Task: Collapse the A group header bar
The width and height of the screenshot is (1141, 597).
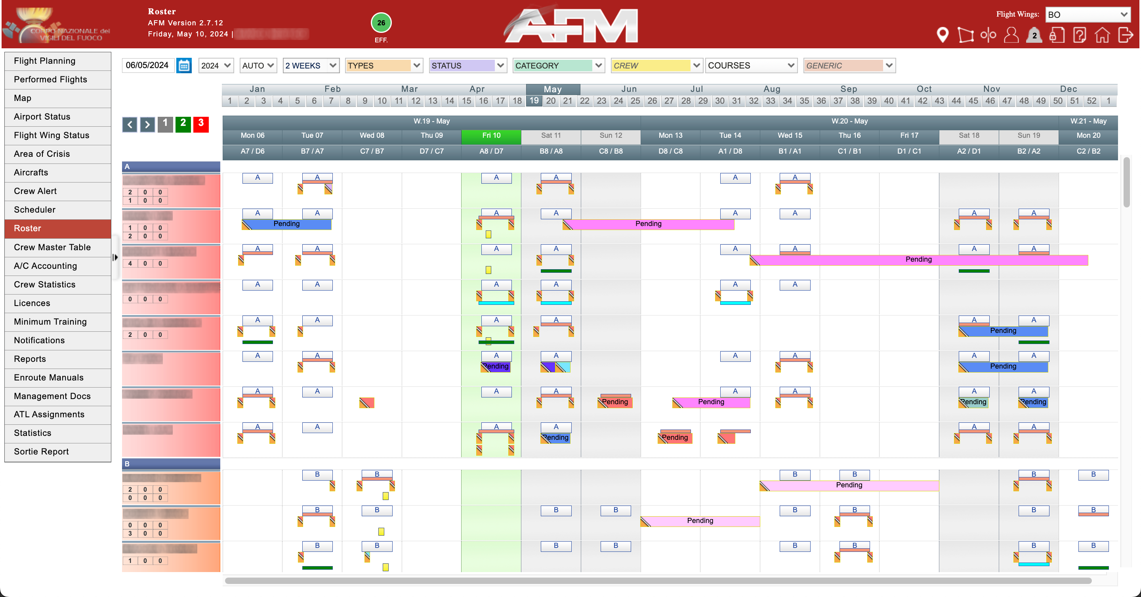Action: 171,167
